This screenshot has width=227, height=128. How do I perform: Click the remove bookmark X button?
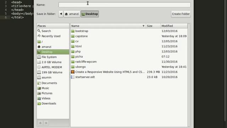tap(46, 123)
